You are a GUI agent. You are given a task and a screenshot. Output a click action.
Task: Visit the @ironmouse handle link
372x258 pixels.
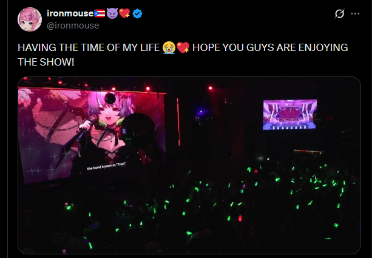[73, 25]
